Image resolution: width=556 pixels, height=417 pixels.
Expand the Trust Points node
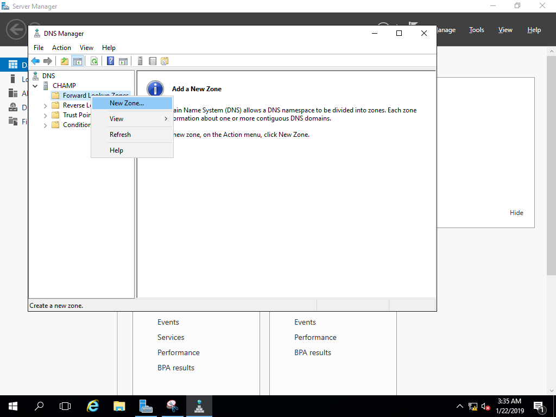click(45, 115)
